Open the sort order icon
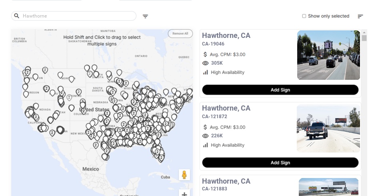368x196 pixels. point(360,16)
